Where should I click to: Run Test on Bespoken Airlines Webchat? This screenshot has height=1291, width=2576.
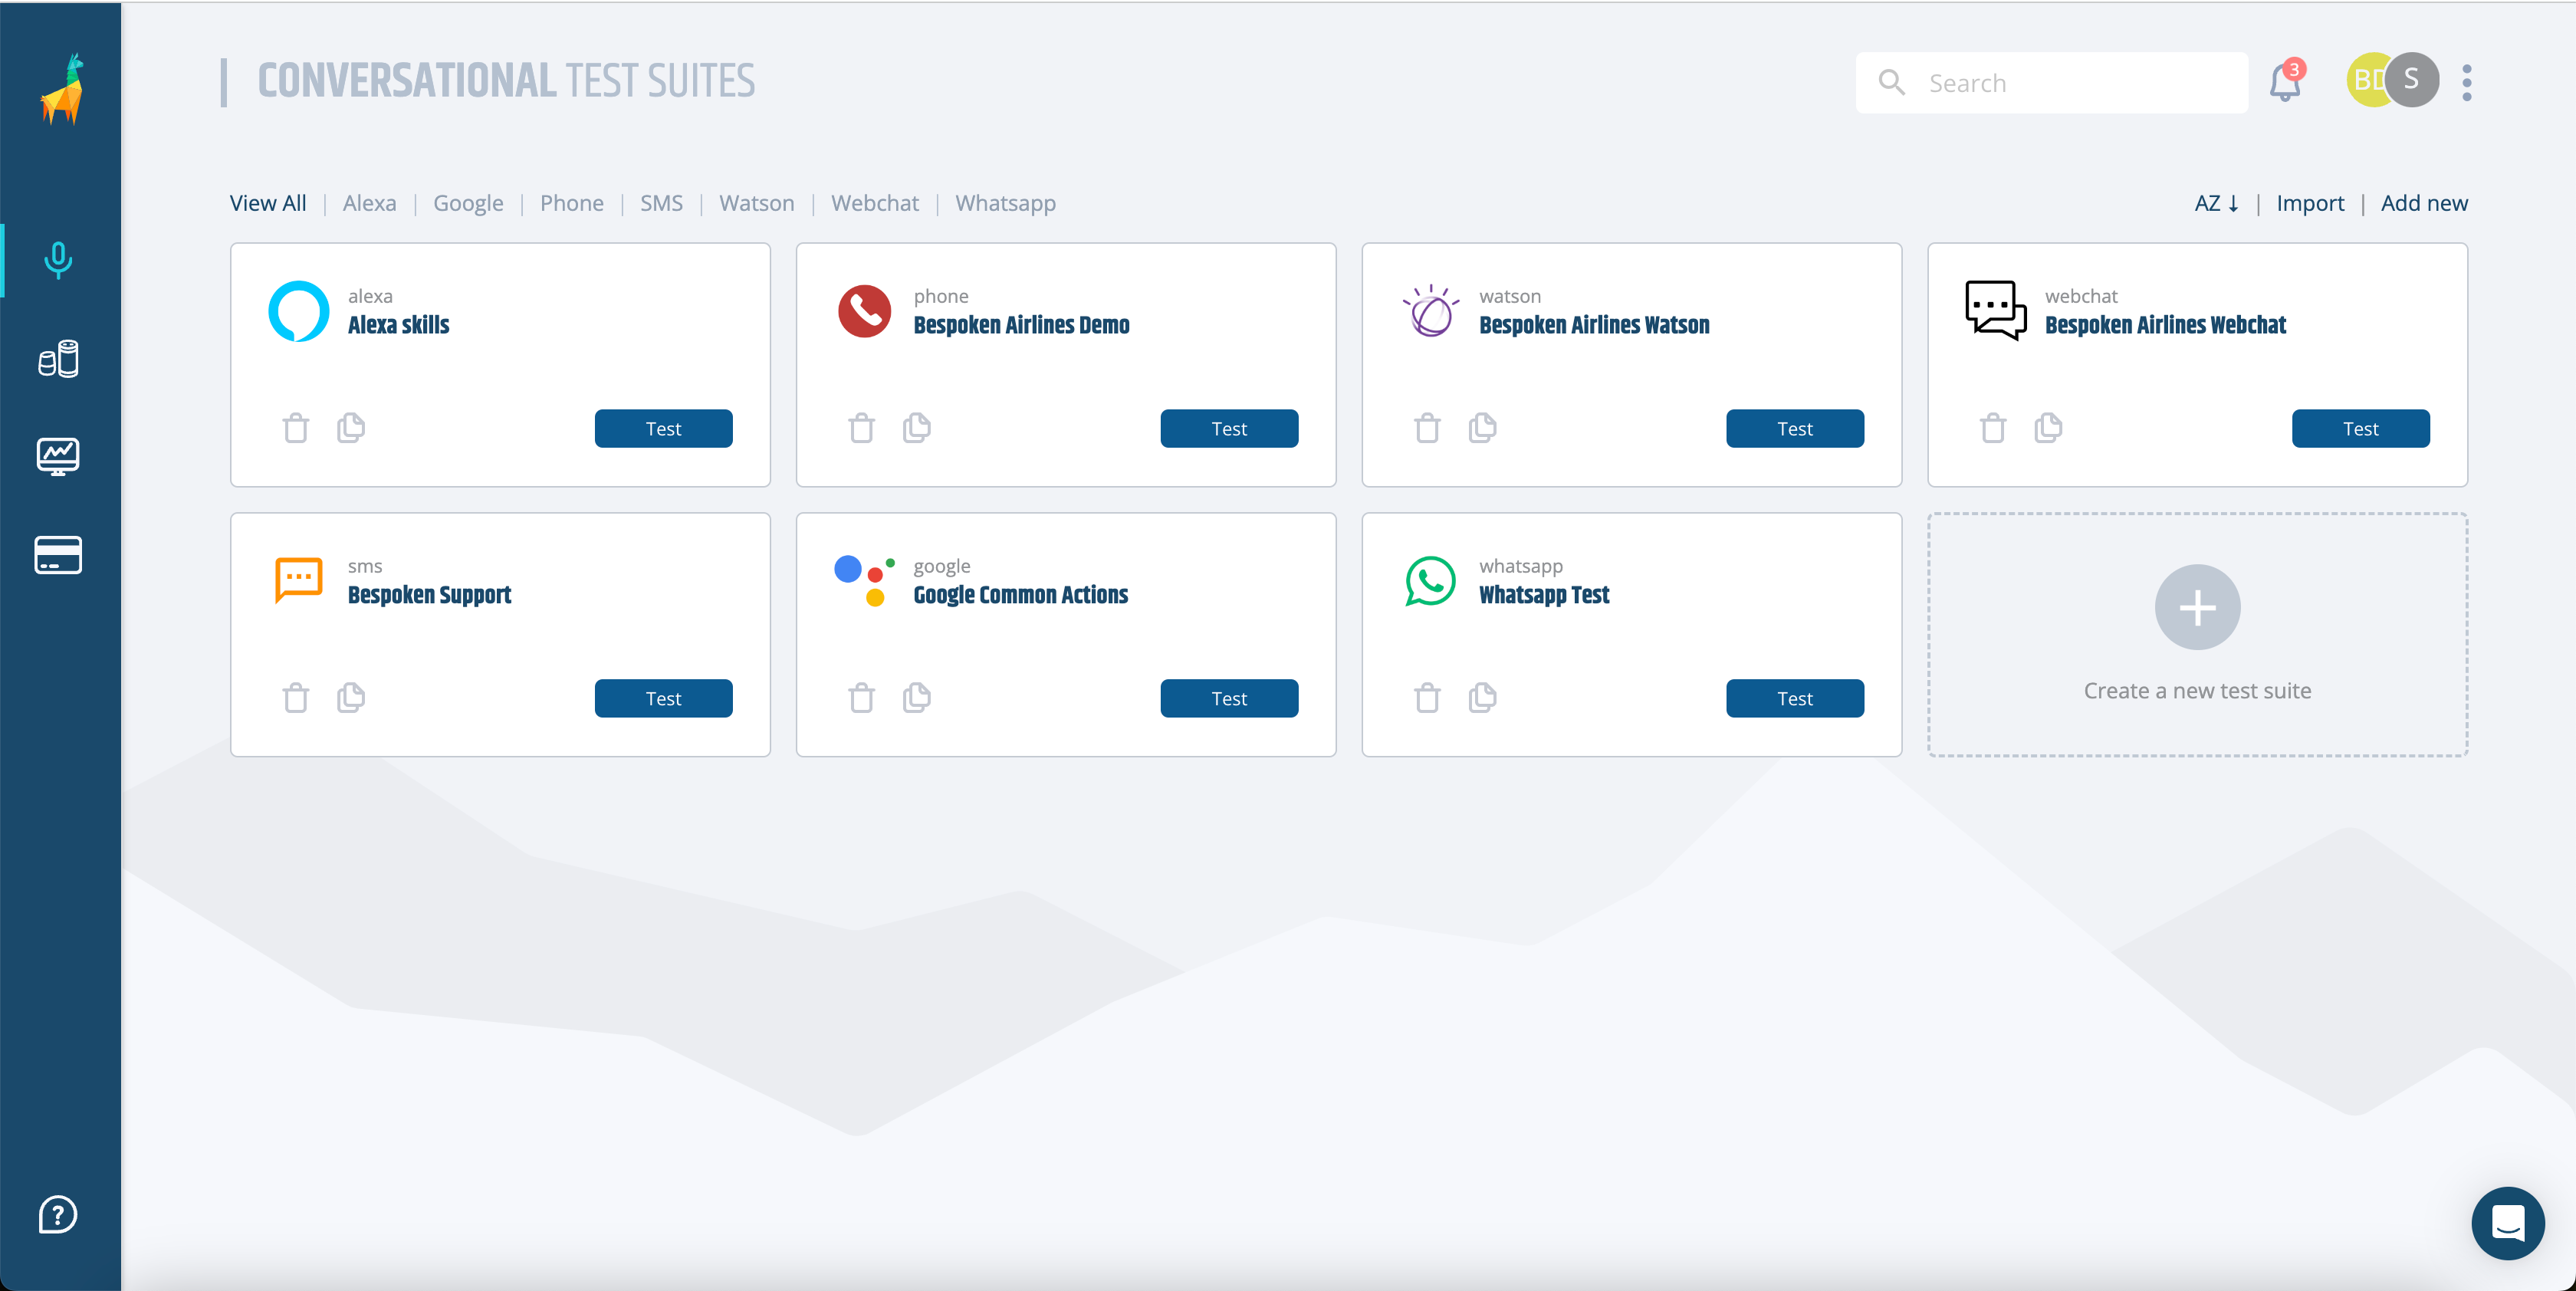click(2362, 428)
